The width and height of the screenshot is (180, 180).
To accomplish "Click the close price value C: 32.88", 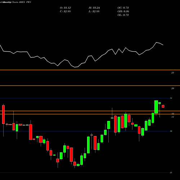I will (65, 12).
